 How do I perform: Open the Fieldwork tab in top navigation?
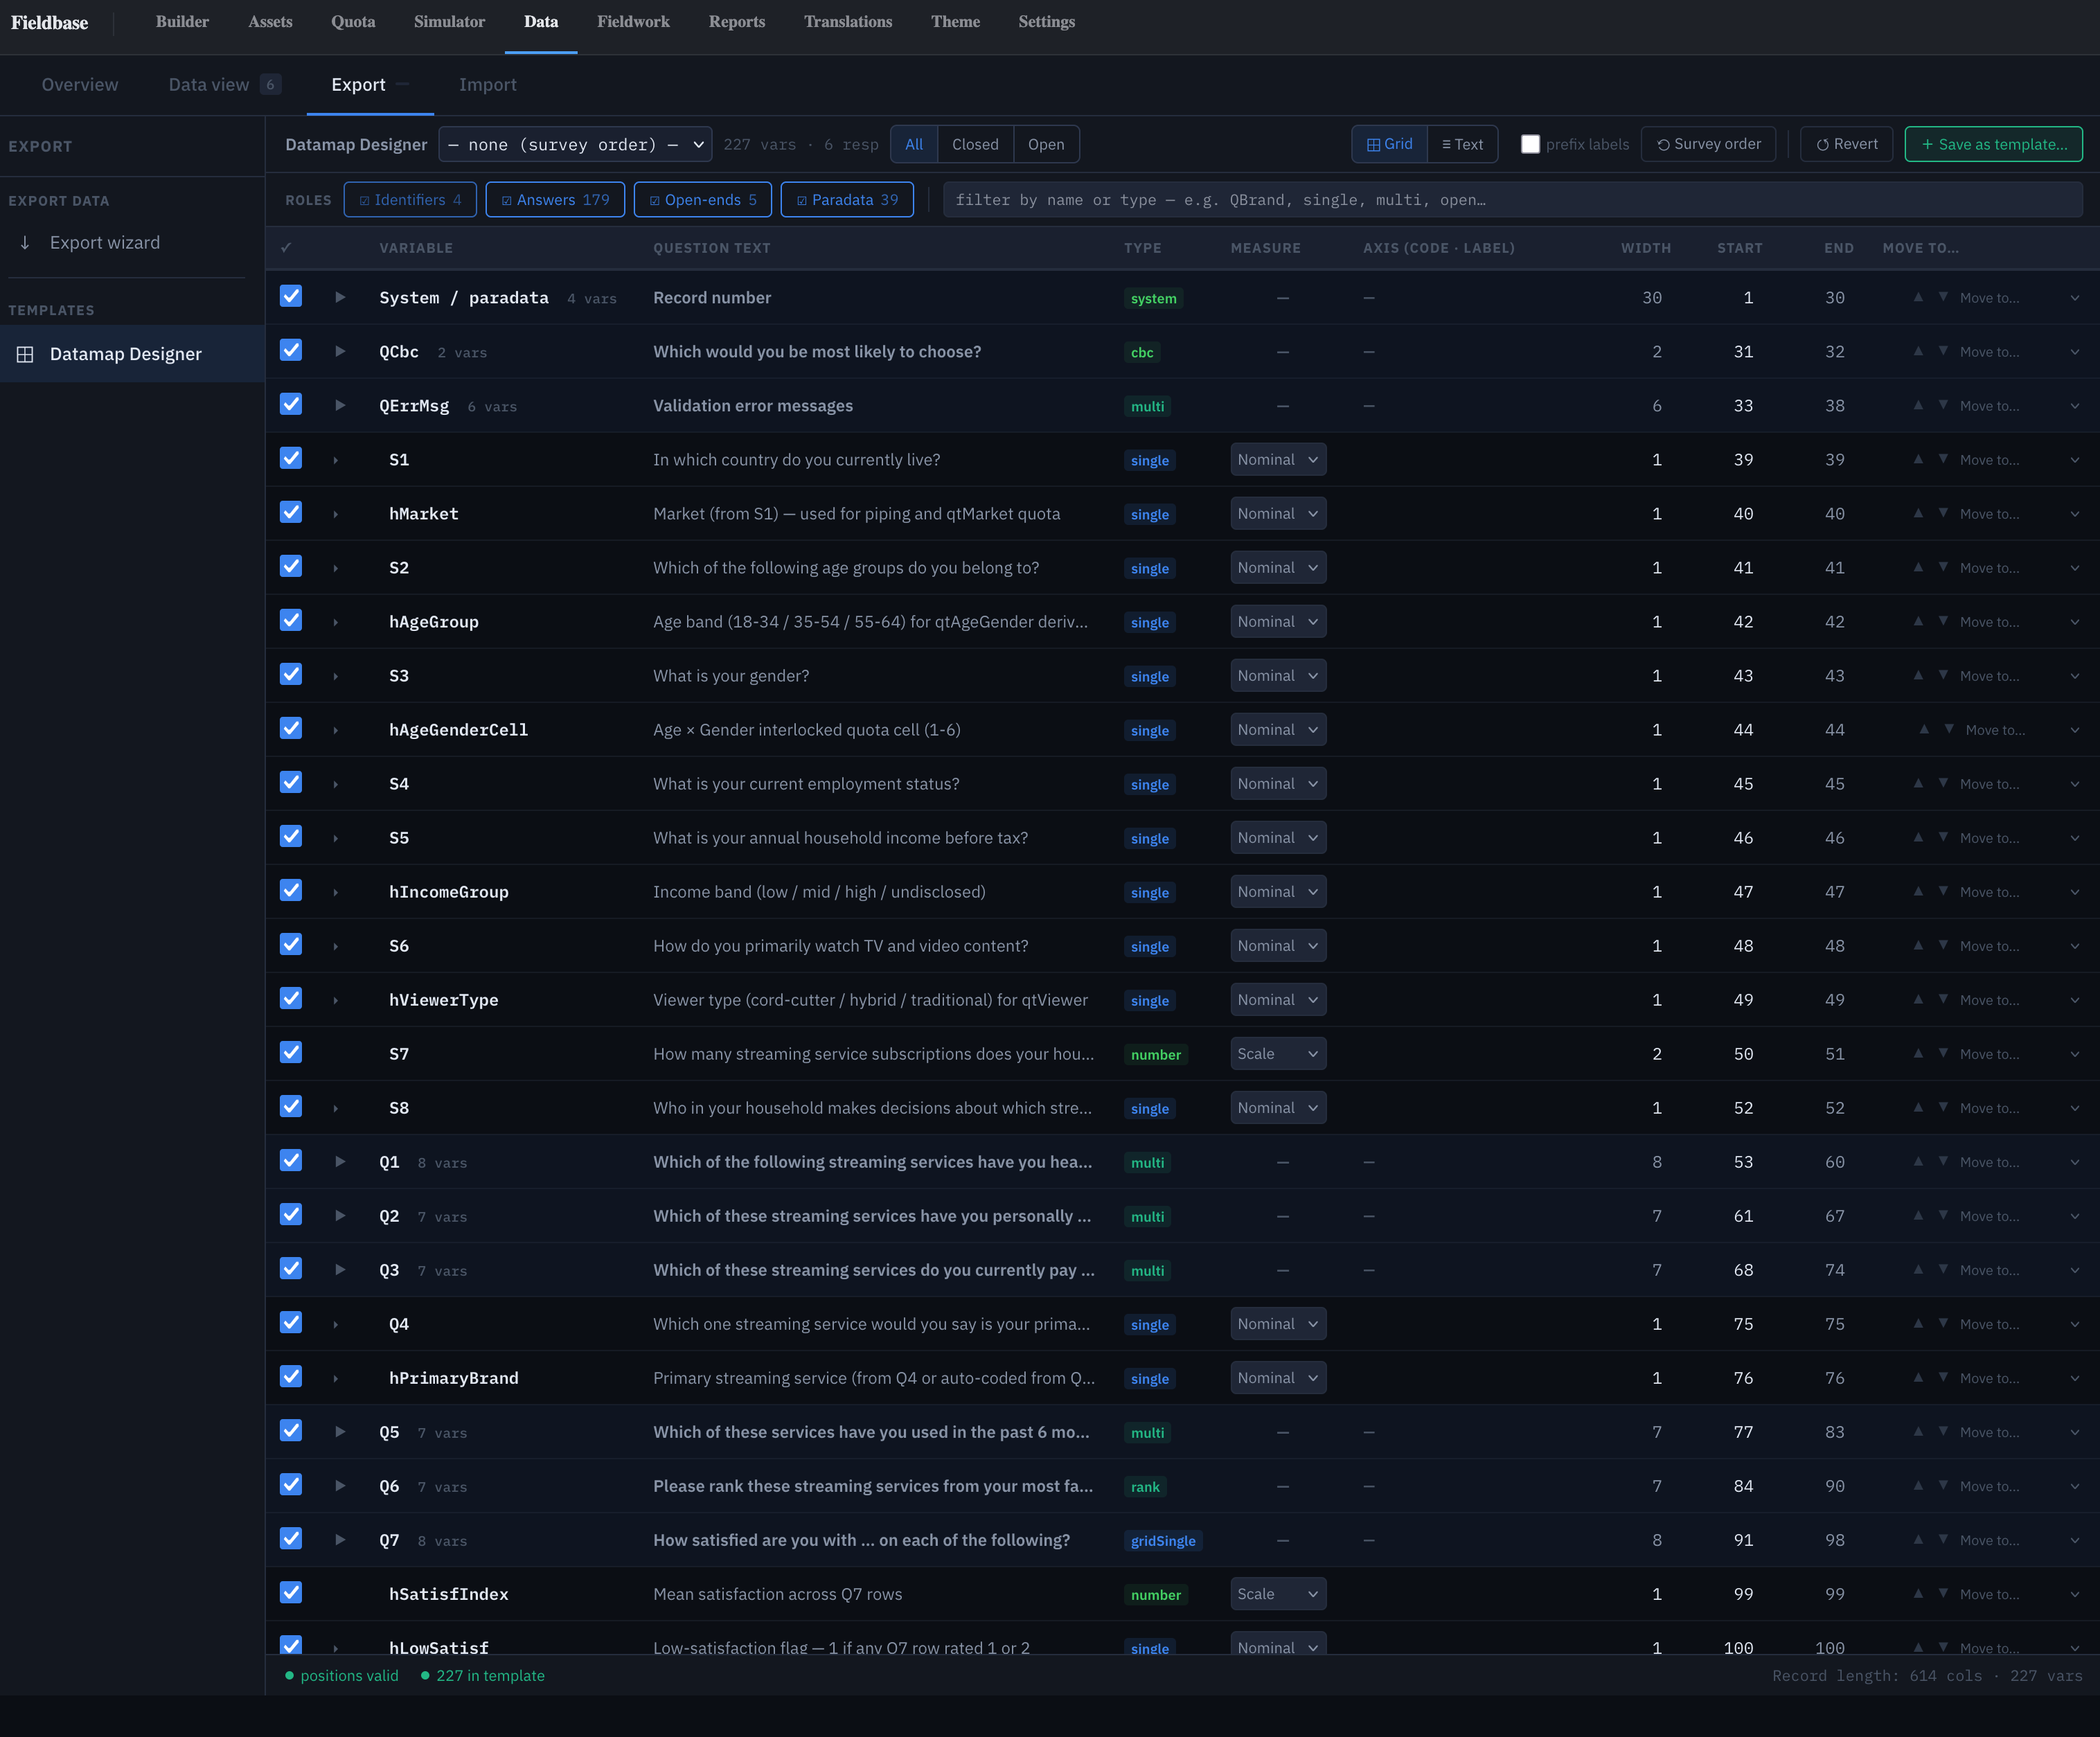[x=633, y=22]
